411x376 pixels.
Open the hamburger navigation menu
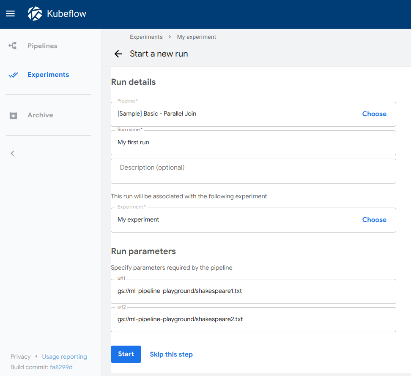click(11, 14)
